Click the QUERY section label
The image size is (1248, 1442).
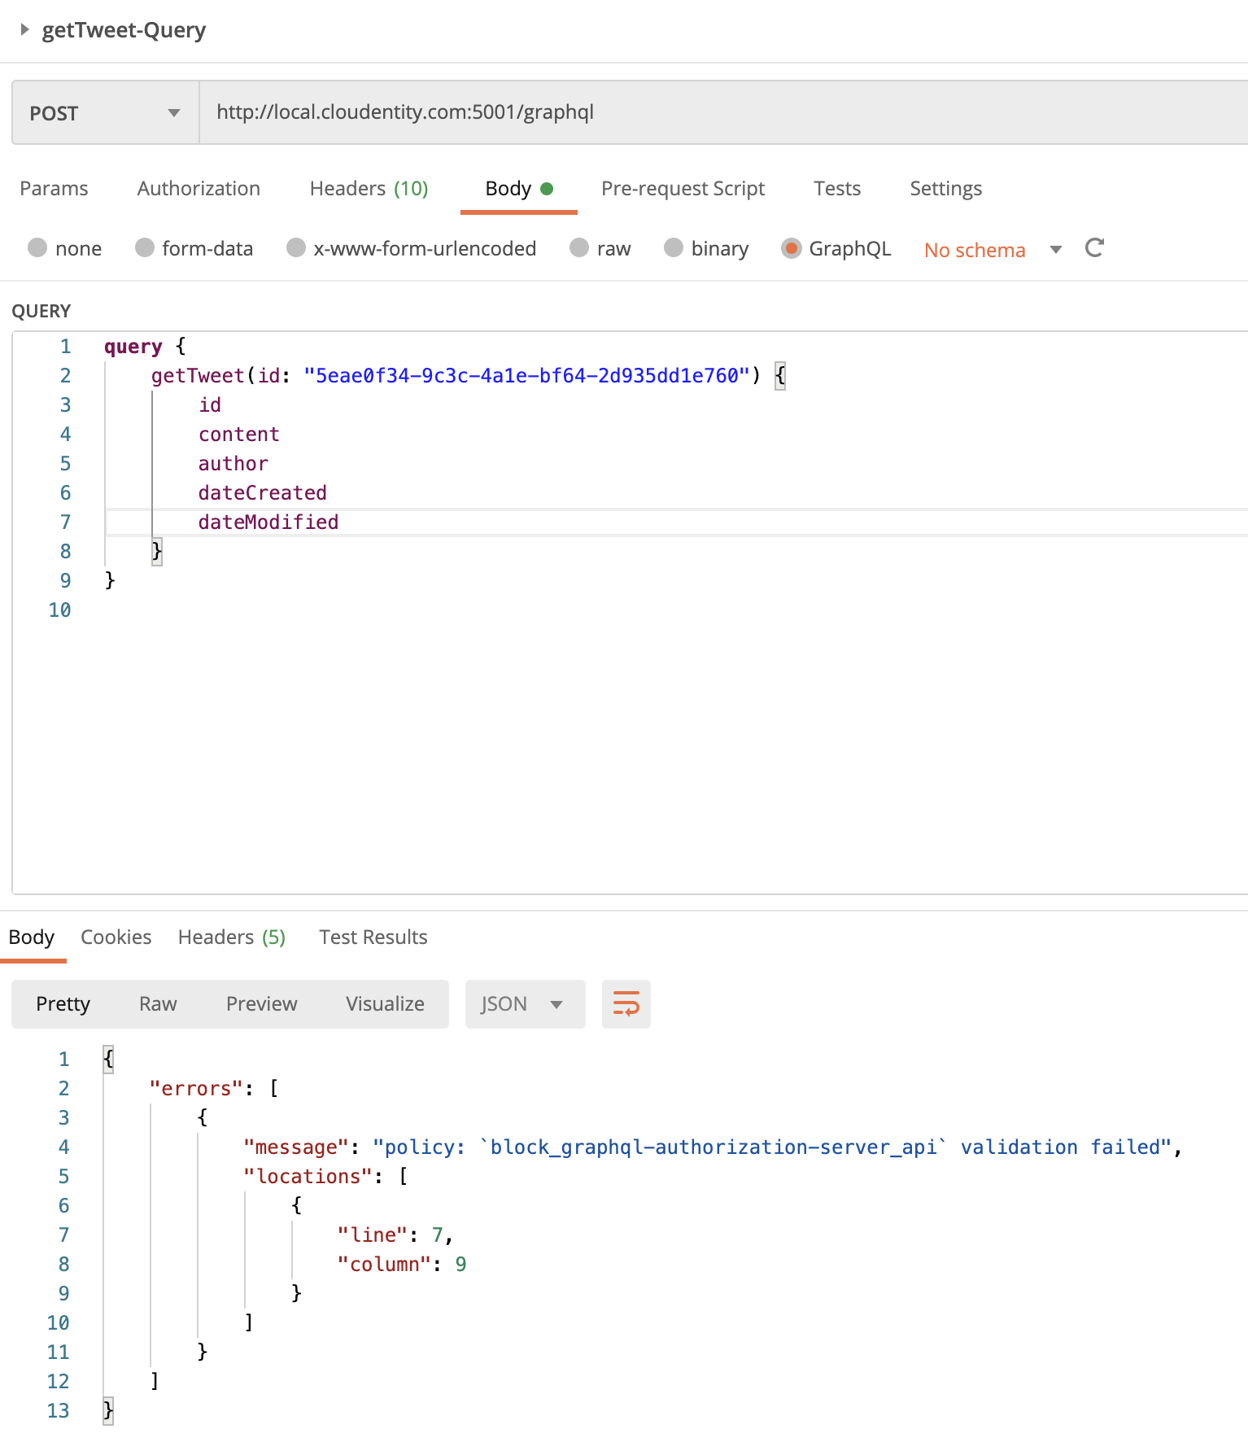click(41, 312)
